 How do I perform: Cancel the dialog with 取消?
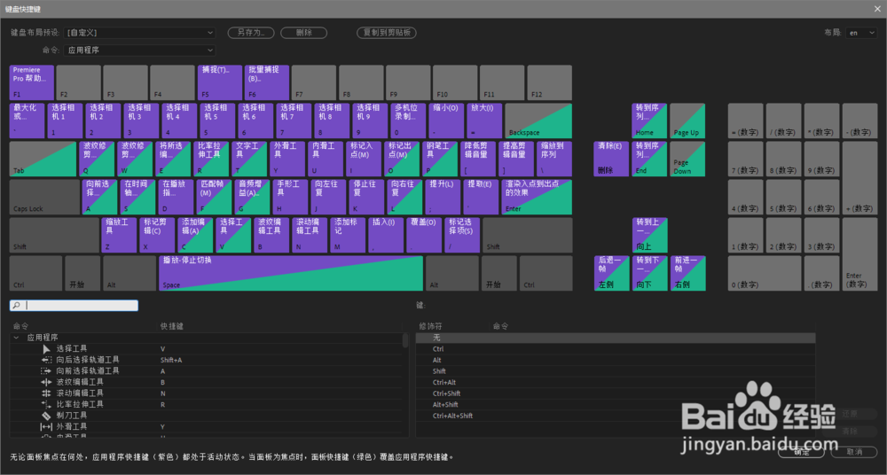coord(854,452)
